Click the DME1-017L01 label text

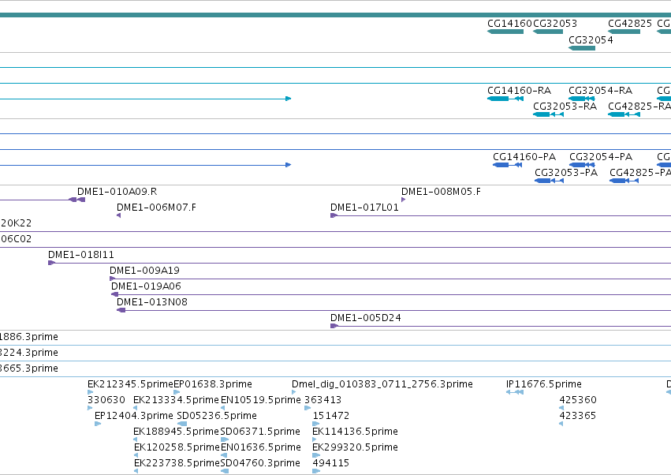(x=364, y=208)
